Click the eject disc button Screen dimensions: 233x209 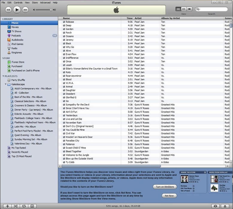pyautogui.click(x=225, y=206)
